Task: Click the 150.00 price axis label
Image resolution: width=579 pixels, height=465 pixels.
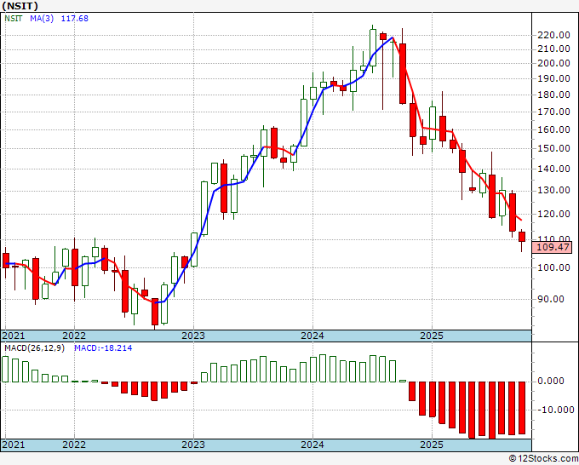Action: [553, 148]
